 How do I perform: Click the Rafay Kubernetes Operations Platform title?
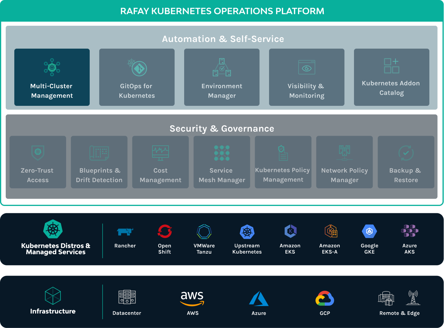coord(222,11)
